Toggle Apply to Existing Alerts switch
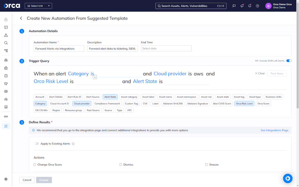299x187 pixels. pyautogui.click(x=36, y=144)
